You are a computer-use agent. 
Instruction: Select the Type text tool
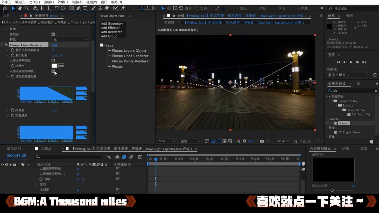click(85, 8)
